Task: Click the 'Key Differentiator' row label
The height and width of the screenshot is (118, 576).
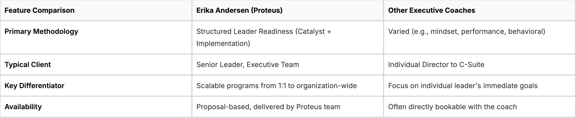Action: tap(35, 86)
